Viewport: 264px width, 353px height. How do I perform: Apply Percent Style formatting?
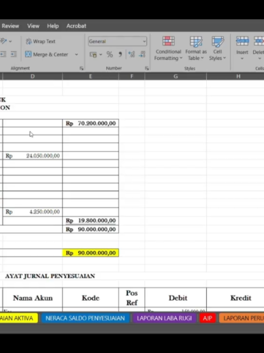[x=110, y=55]
